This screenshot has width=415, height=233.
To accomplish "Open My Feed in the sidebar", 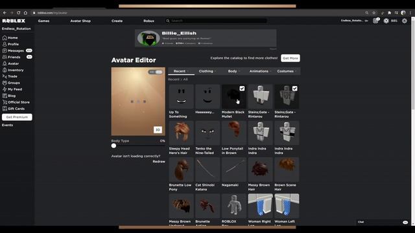I will [x=12, y=89].
